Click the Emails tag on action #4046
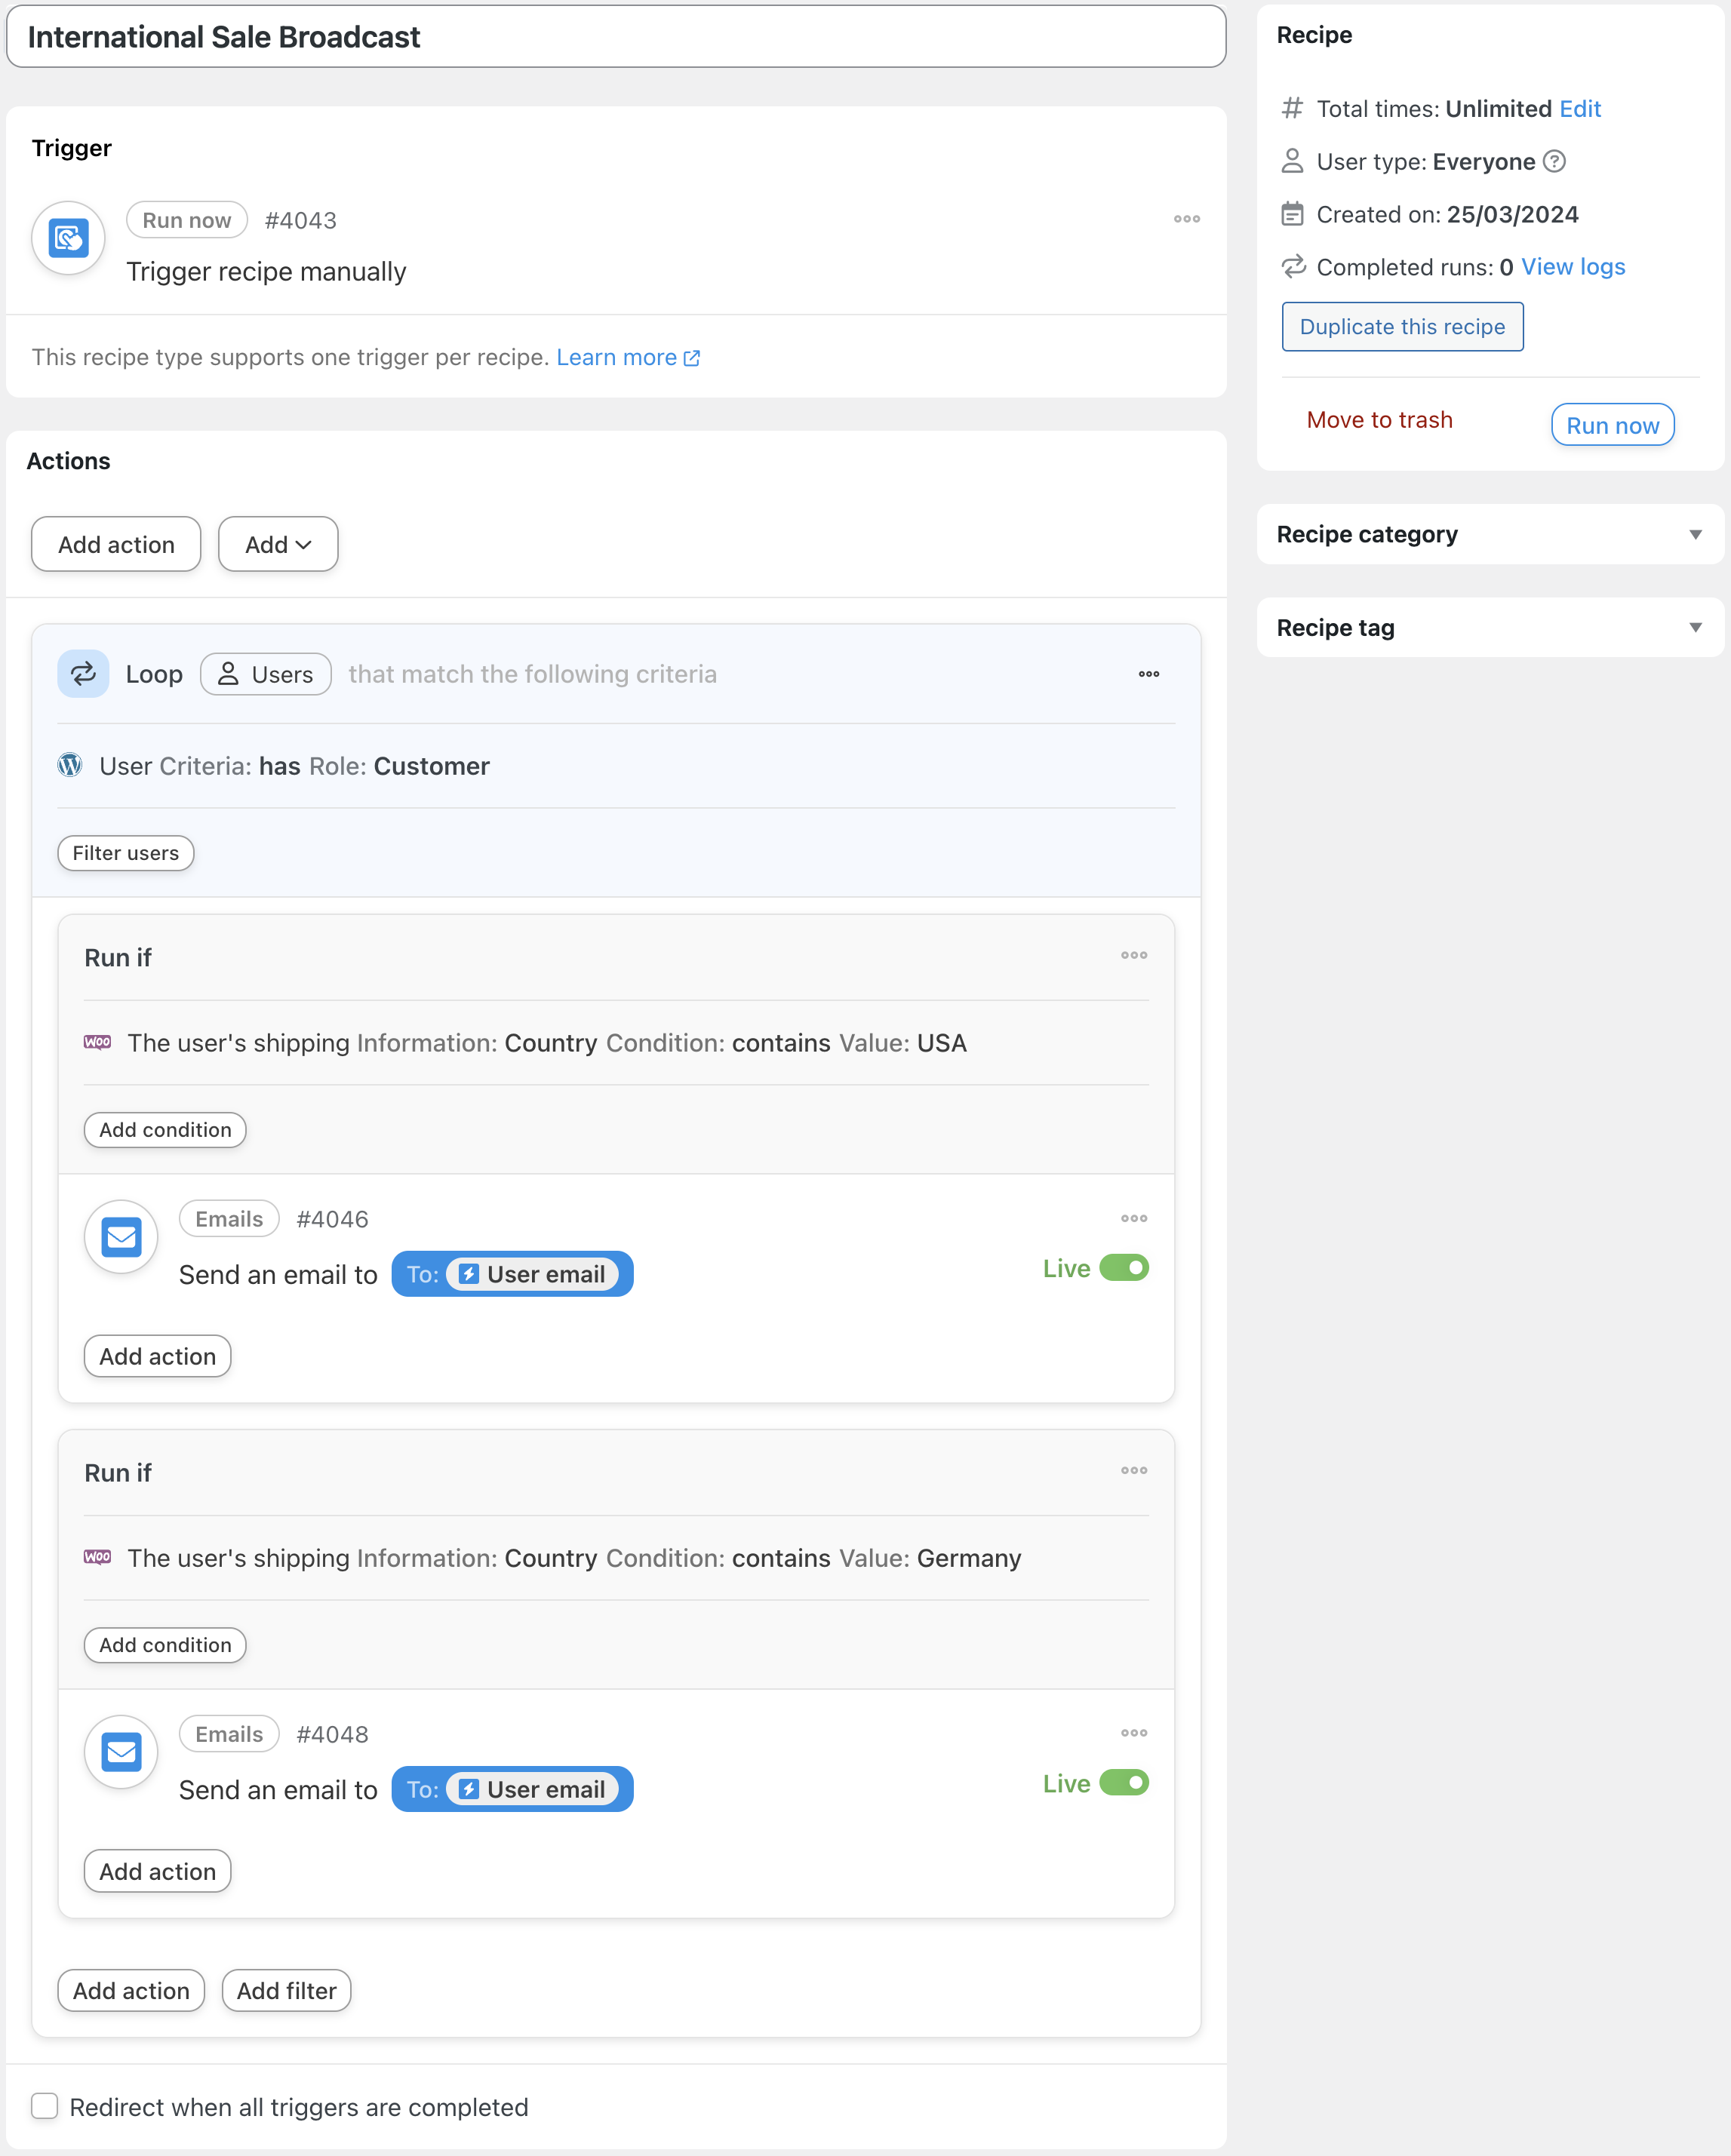The height and width of the screenshot is (2156, 1731). tap(229, 1219)
